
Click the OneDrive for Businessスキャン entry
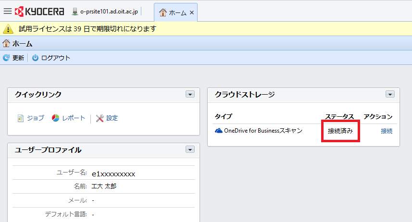coord(263,131)
